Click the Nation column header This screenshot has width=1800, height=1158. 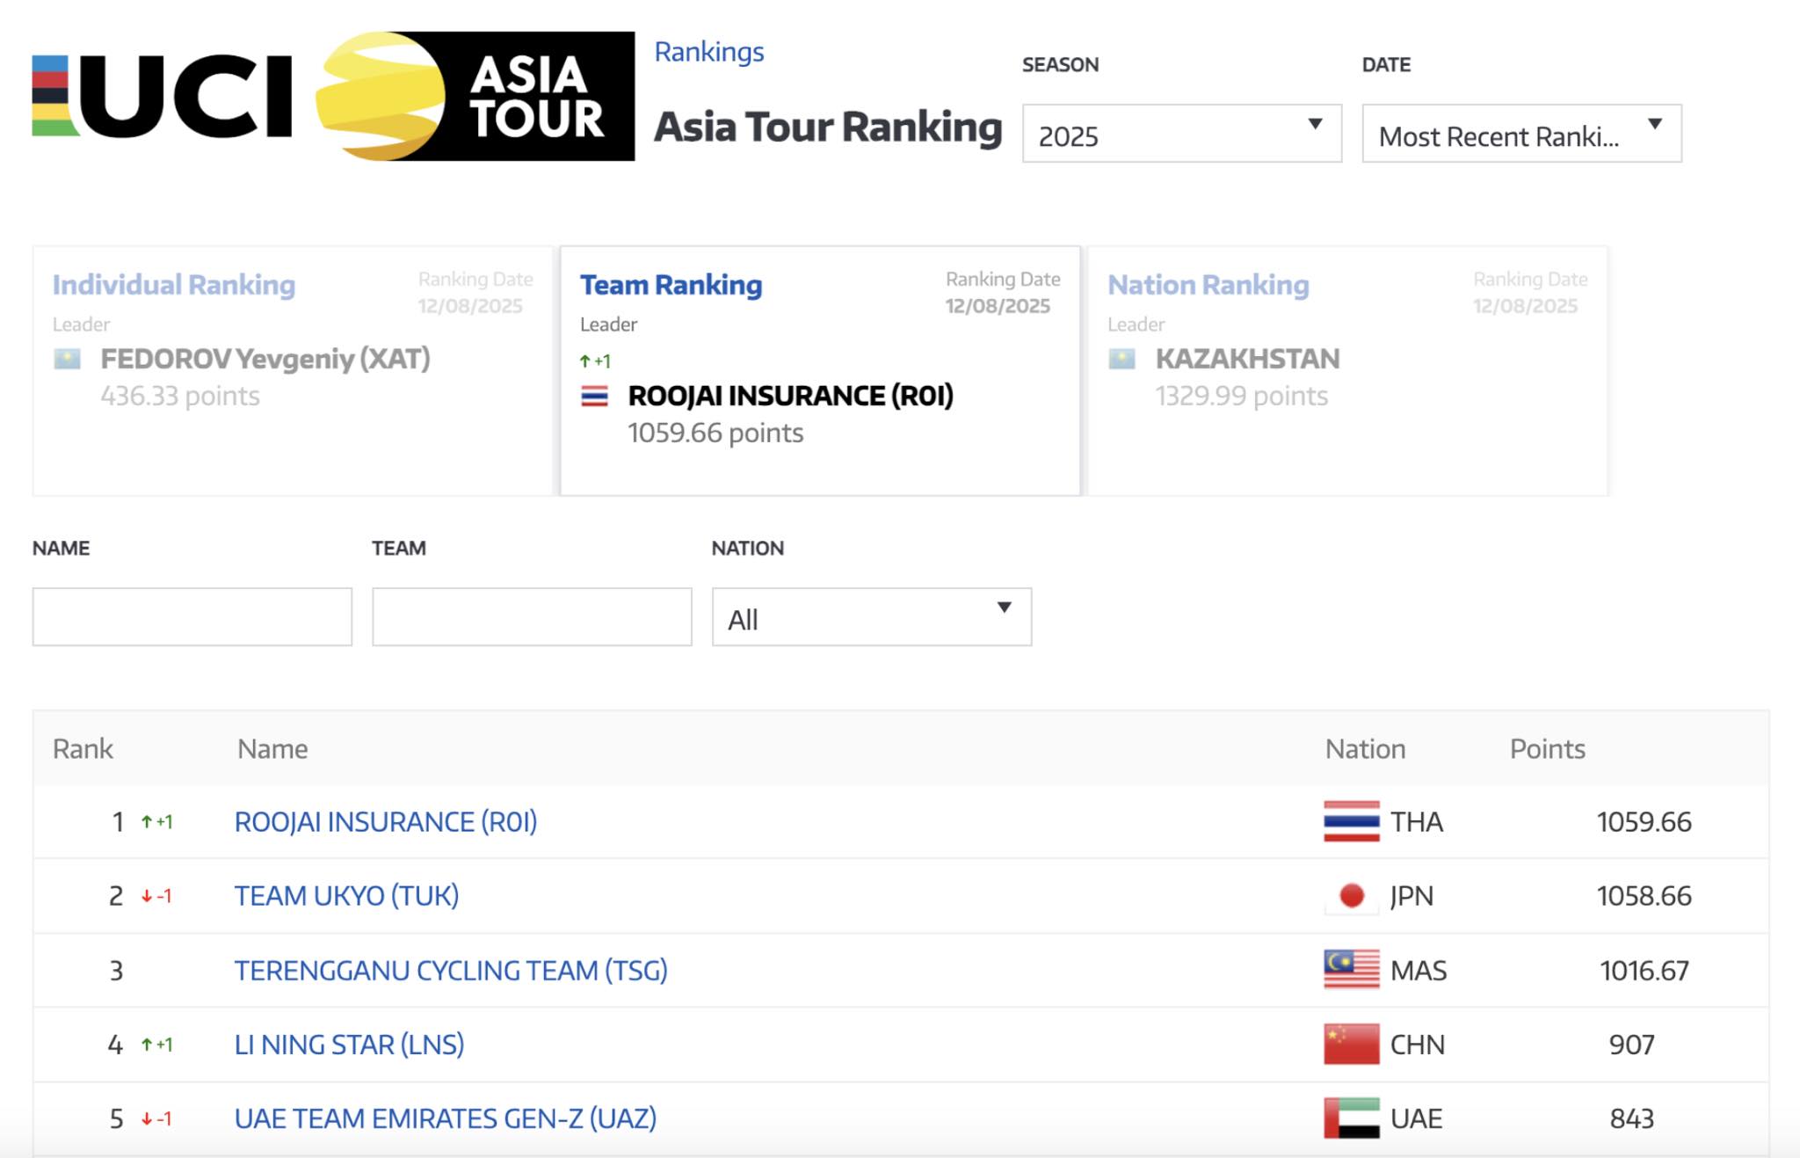(x=1365, y=748)
